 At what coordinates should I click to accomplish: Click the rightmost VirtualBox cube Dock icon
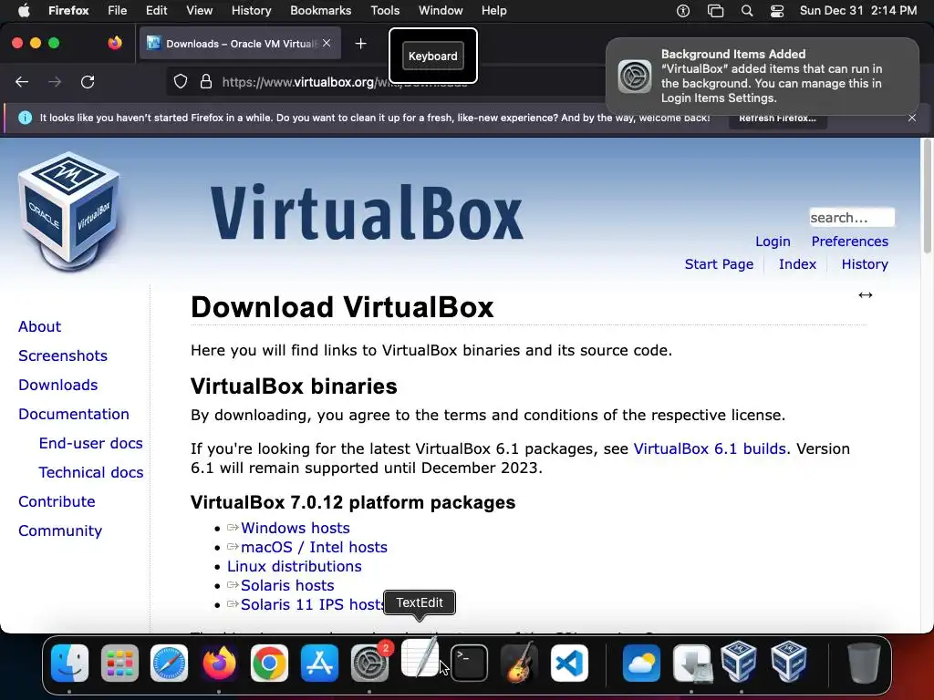789,662
